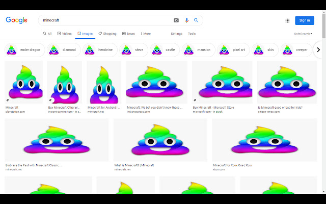Choose the creeper suggestion chip
Screen dimensions: 326x204
pos(296,50)
